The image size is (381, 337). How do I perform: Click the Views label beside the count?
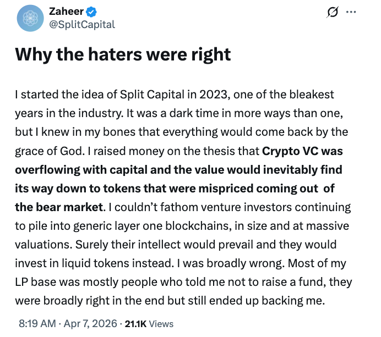[161, 323]
